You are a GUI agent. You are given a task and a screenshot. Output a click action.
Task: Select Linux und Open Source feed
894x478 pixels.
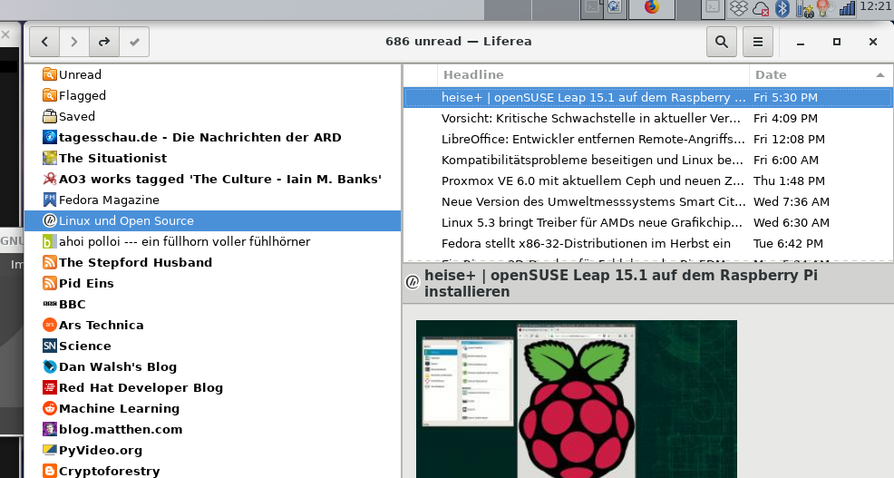212,220
